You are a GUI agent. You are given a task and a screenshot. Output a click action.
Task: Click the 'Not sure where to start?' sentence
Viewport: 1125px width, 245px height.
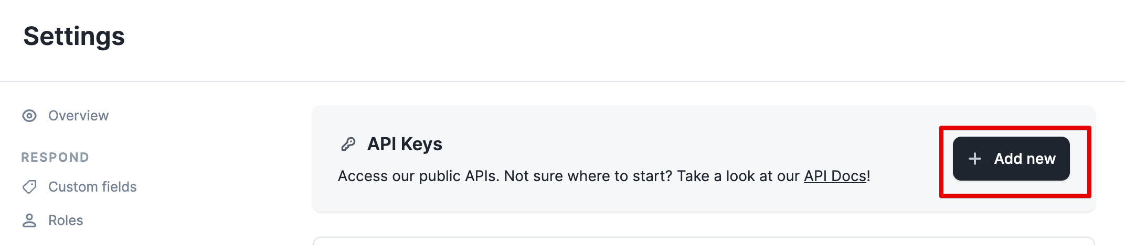tap(588, 176)
